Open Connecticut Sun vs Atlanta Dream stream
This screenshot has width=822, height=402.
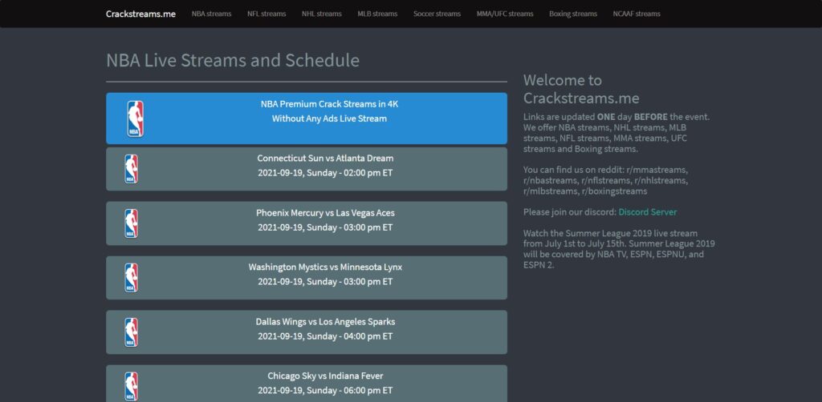click(306, 169)
